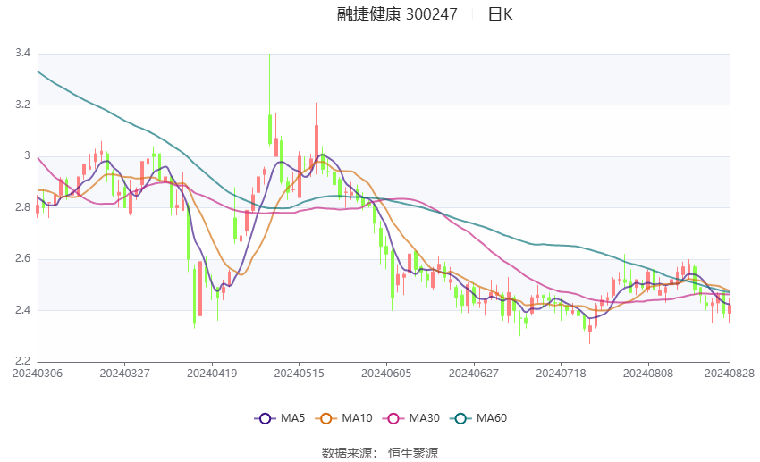The height and width of the screenshot is (462, 760).
Task: Click x-axis date label 20240828
Action: 730,374
